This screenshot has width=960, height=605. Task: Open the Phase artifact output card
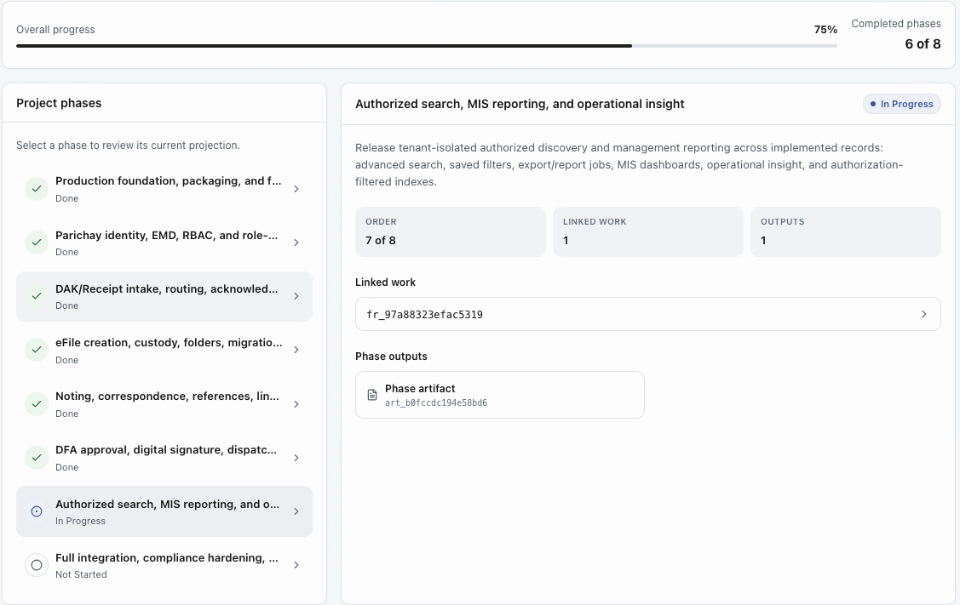coord(499,395)
